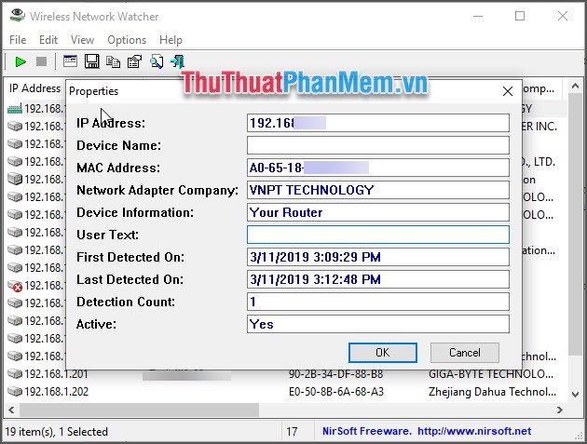Click the device icon for 192.168.1.202

pyautogui.click(x=15, y=391)
